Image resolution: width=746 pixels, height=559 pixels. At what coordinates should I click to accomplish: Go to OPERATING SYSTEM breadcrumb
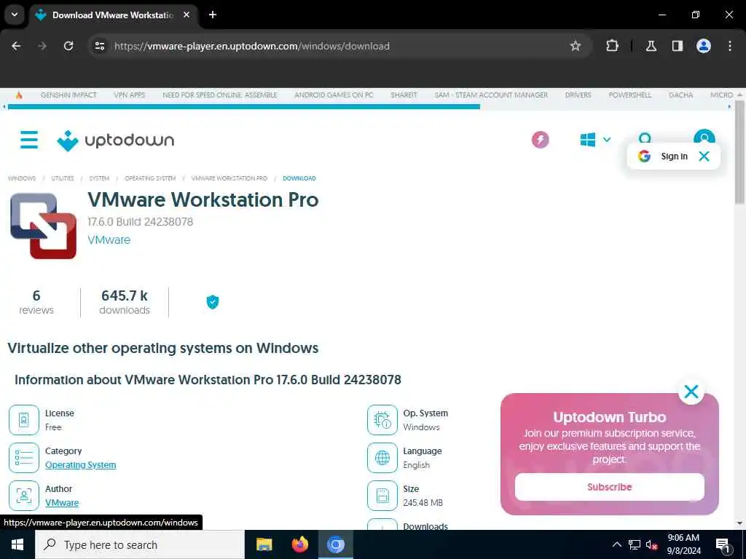coord(150,178)
